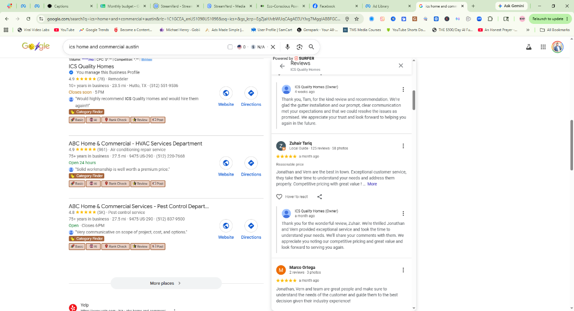Click the voice search microphone icon
The height and width of the screenshot is (311, 574).
[287, 47]
